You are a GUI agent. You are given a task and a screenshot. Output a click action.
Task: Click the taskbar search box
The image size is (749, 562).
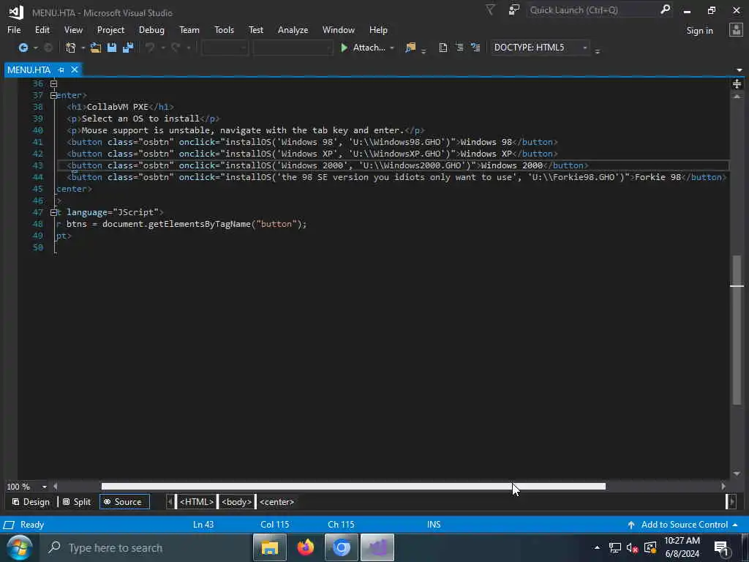pos(146,547)
